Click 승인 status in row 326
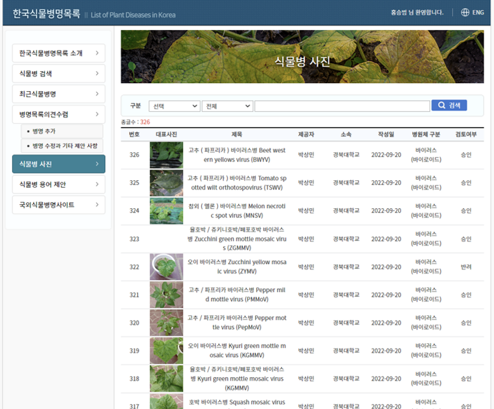The image size is (494, 409). pos(466,155)
